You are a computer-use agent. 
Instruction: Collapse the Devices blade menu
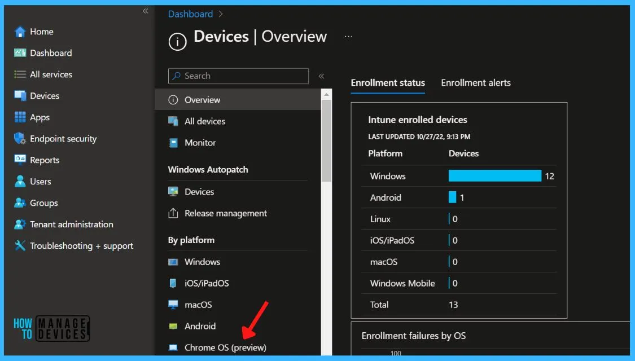point(321,76)
